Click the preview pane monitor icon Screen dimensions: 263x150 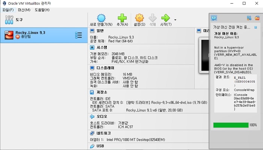pos(199,31)
